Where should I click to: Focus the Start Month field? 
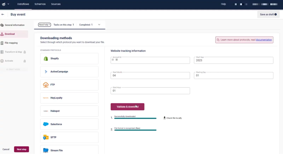pyautogui.click(x=150, y=75)
